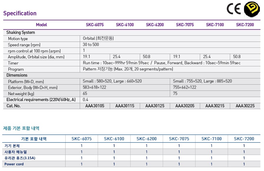Select the Specification heading
The height and width of the screenshot is (171, 264).
pyautogui.click(x=20, y=13)
